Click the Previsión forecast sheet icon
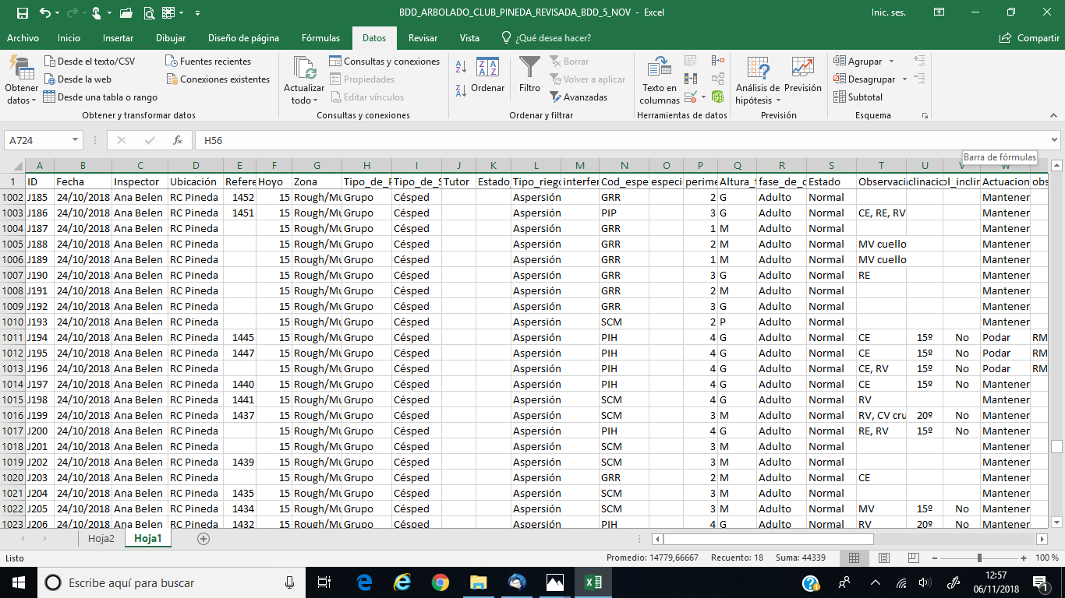 click(802, 69)
